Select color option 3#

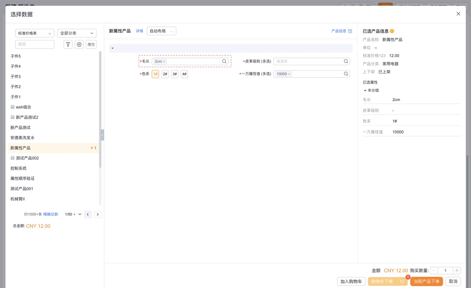coord(175,74)
